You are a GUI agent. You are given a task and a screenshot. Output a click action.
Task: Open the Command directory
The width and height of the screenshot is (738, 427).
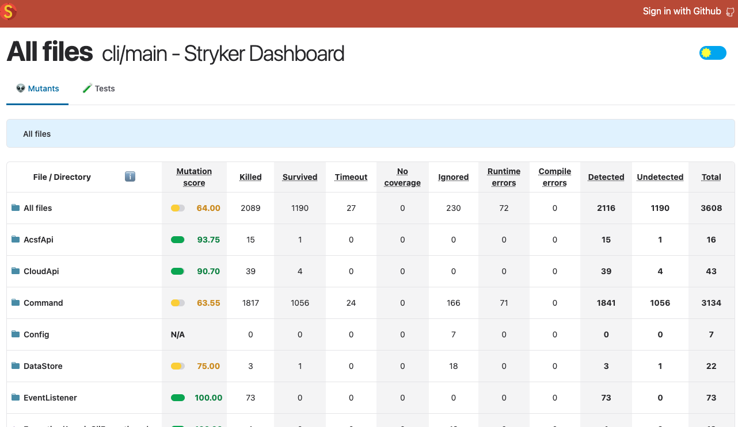coord(43,303)
